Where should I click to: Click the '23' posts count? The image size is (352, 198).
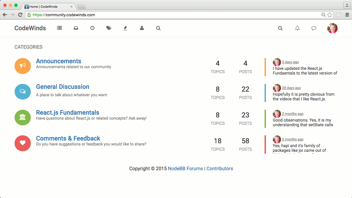245,115
